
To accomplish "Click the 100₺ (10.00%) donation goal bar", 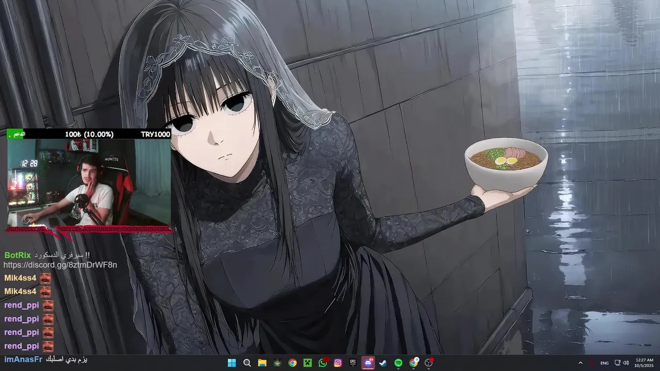I will point(89,134).
